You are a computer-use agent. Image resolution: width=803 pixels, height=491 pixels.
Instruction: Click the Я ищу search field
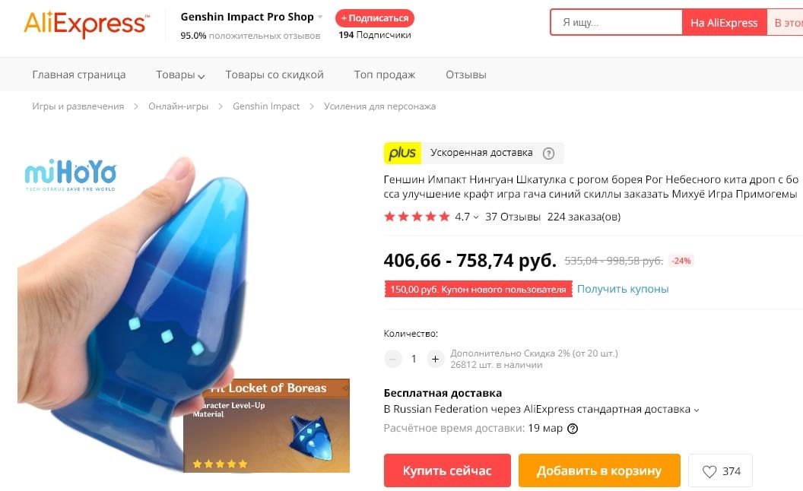click(x=617, y=23)
